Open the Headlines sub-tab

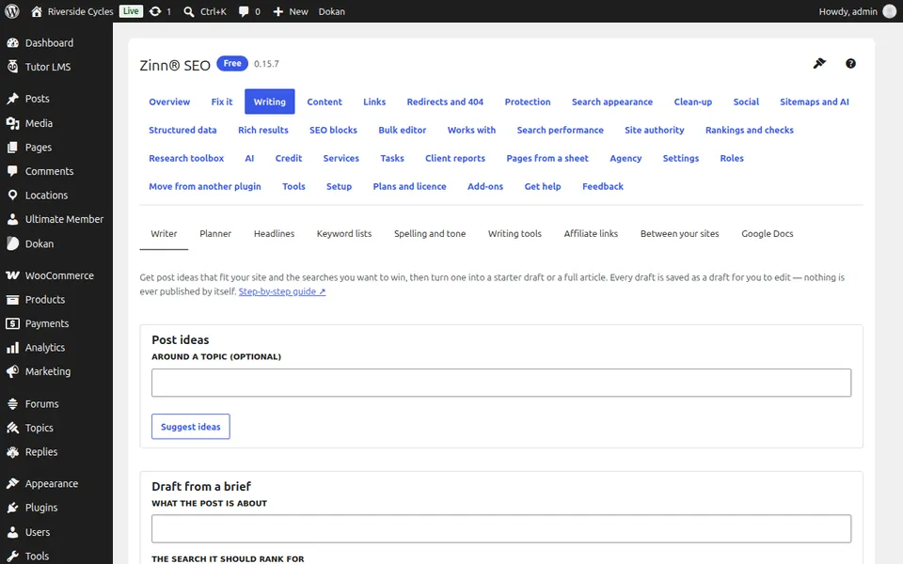coord(274,234)
